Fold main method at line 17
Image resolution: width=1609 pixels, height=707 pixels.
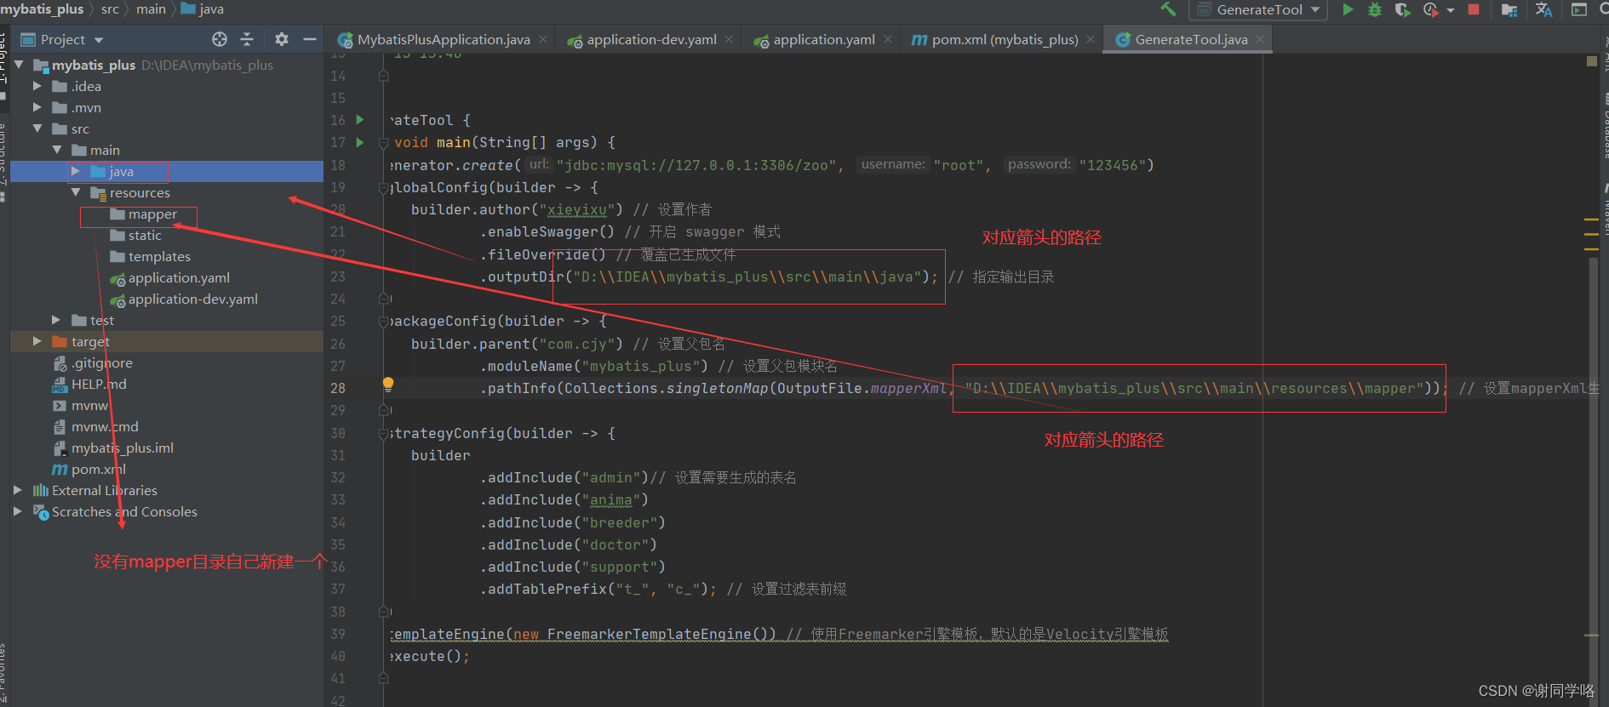[x=383, y=142]
